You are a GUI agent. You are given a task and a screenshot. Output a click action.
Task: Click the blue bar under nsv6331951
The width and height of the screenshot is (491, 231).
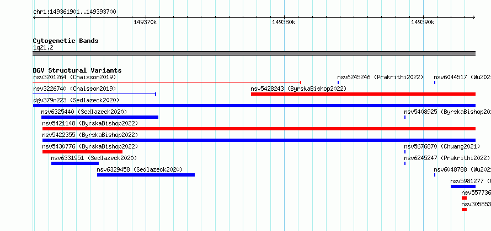point(75,163)
